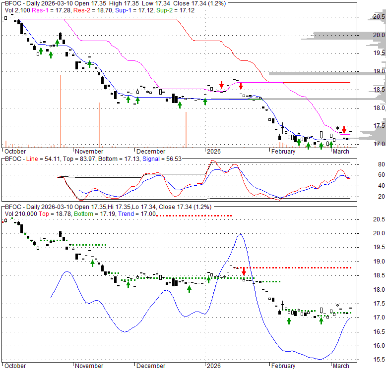
Task: Select November on the top chart's time axis
Action: [89, 152]
